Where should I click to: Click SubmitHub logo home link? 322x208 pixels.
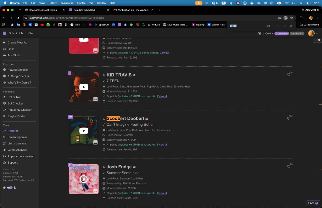(x=13, y=33)
